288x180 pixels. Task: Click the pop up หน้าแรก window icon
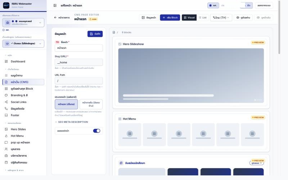6,143
